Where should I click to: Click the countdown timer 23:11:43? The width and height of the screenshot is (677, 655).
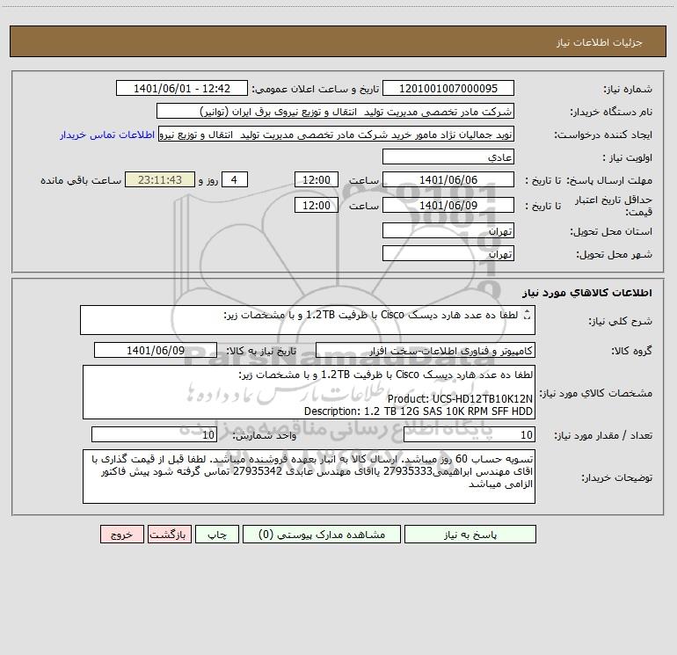[160, 179]
